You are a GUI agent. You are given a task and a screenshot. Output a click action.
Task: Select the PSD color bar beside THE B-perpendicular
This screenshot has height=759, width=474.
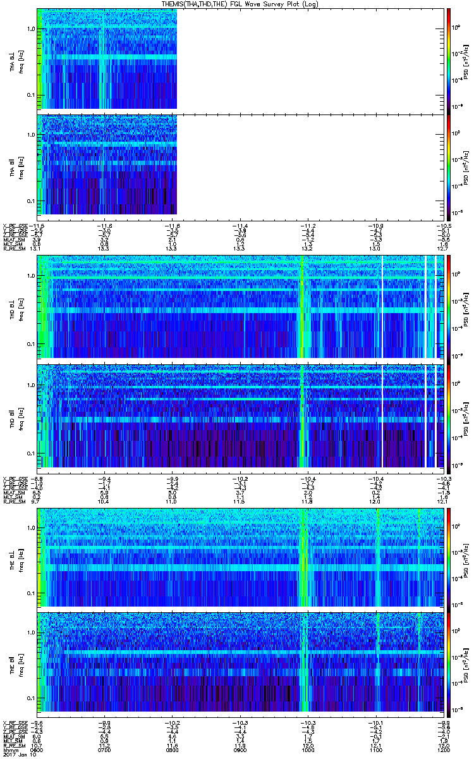point(448,557)
